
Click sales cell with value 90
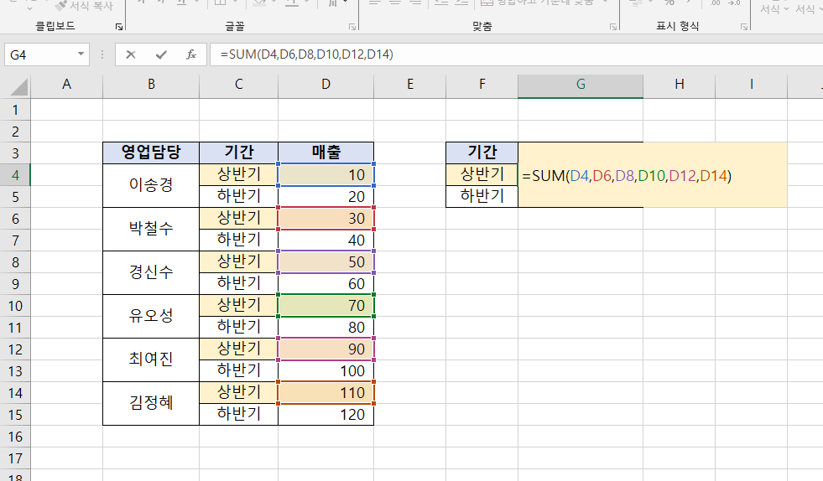point(326,349)
